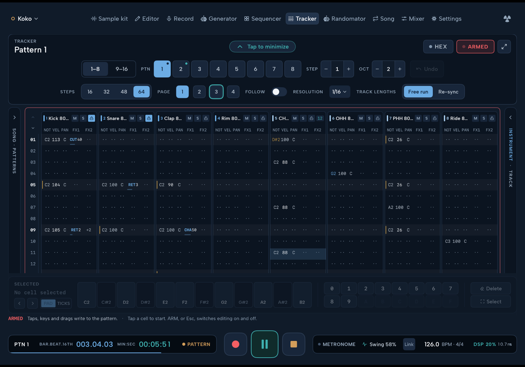The image size is (525, 367).
Task: Switch to TICKS mode in selected panel
Action: pyautogui.click(x=63, y=304)
